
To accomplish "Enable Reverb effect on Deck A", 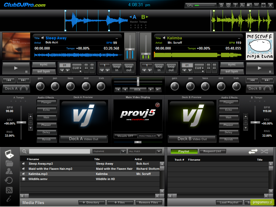I will point(46,140).
